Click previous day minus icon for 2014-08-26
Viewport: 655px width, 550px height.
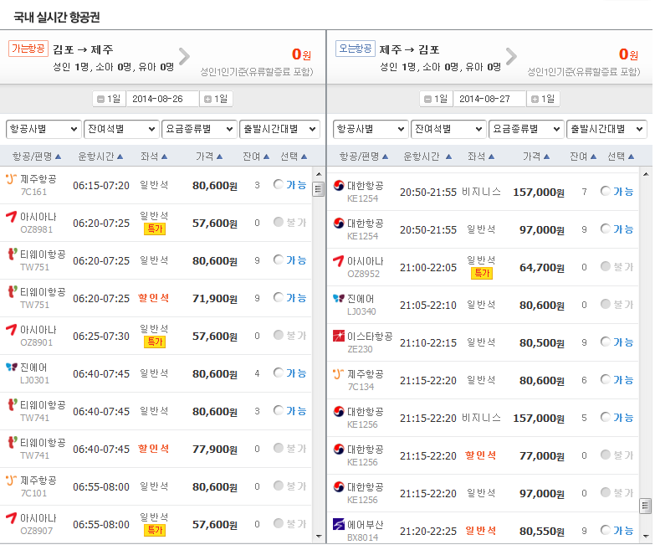coord(100,100)
